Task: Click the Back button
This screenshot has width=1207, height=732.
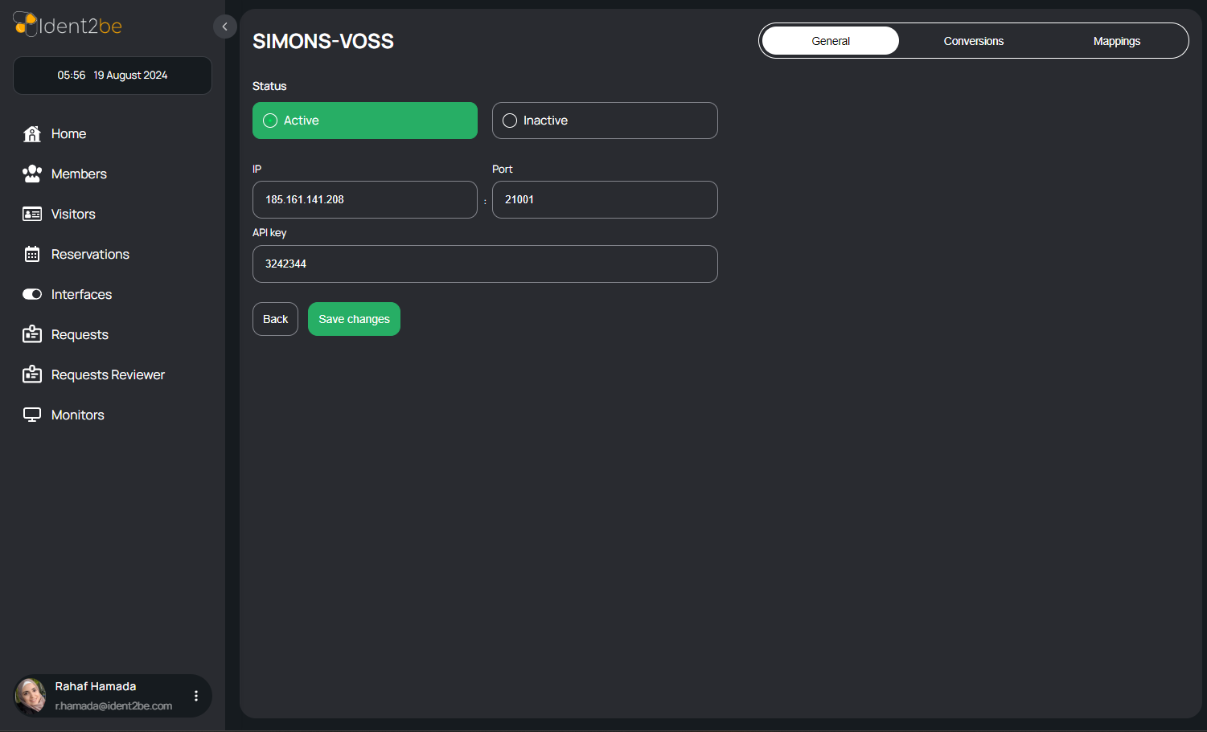Action: (275, 319)
